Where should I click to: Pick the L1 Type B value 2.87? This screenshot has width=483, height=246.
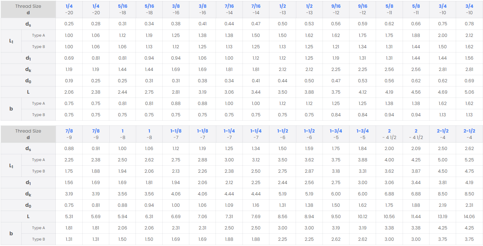pos(309,171)
